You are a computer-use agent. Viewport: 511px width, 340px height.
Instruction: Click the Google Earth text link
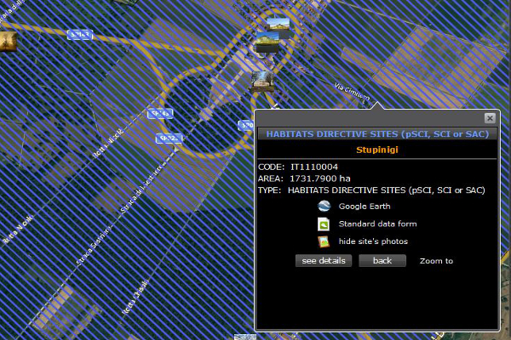tap(365, 207)
